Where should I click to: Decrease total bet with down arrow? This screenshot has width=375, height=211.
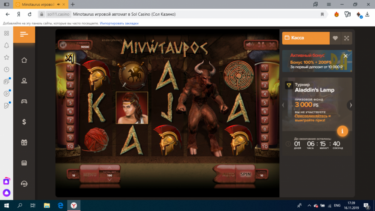tap(109, 180)
